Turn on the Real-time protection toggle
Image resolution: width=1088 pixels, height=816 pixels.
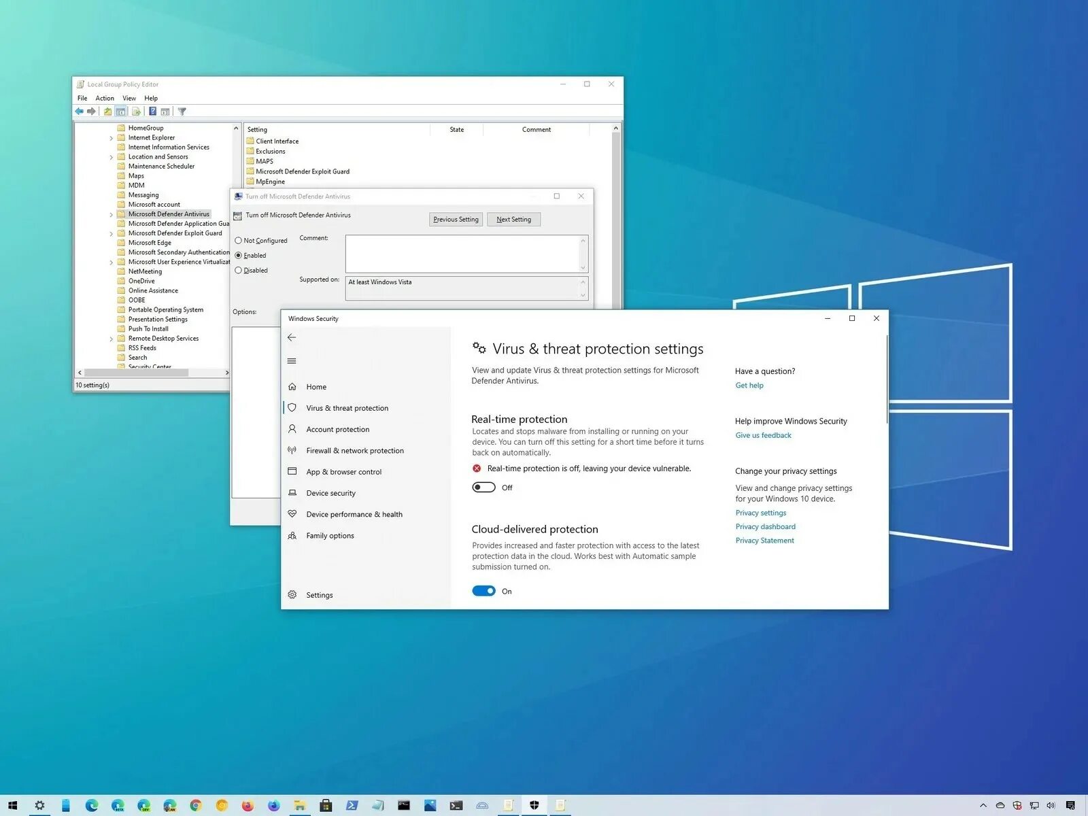pos(483,488)
